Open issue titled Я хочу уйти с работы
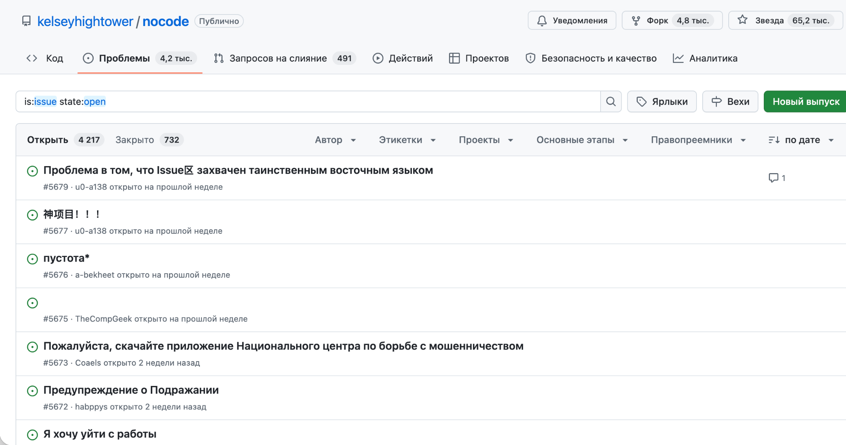 click(x=100, y=434)
